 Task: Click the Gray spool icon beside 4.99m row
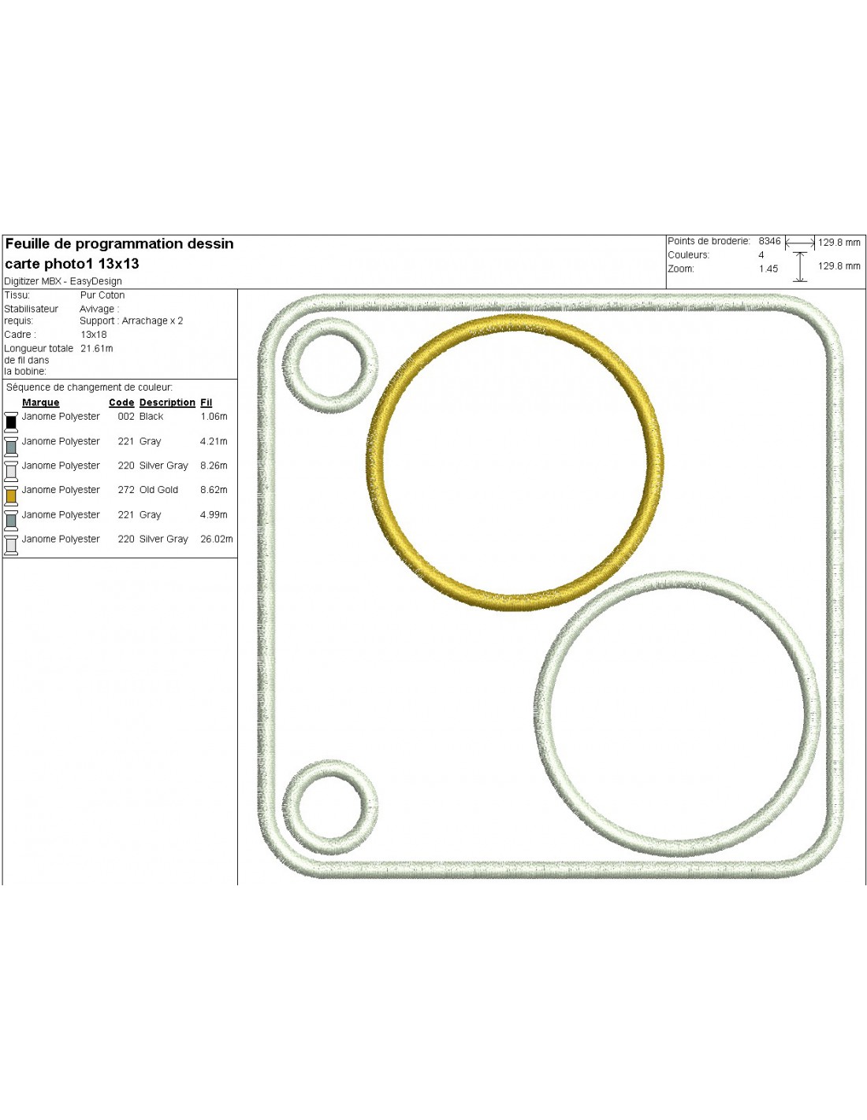pos(11,520)
